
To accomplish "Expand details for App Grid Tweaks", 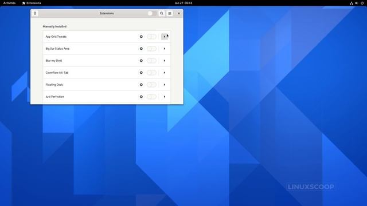I will coord(165,37).
